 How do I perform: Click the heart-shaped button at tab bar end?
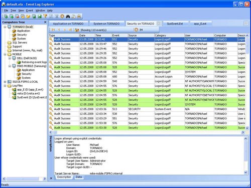(246, 24)
